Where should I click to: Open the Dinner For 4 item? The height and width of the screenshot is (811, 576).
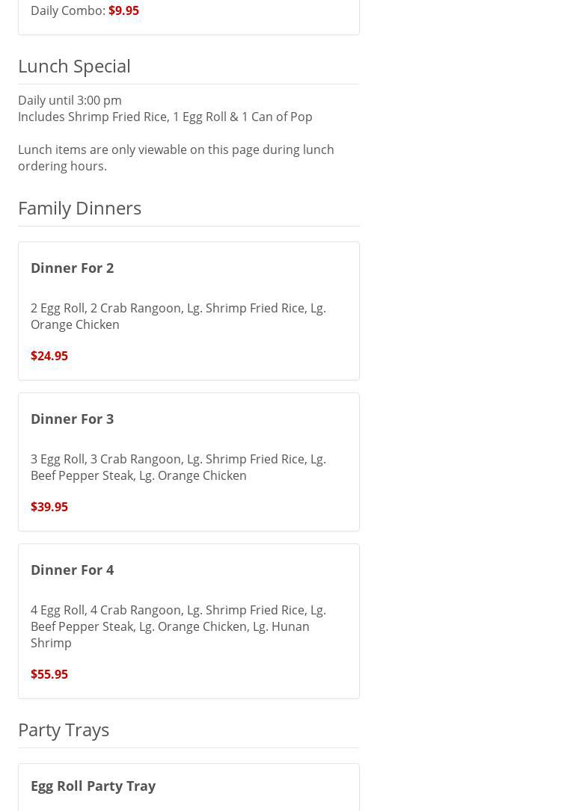[73, 570]
